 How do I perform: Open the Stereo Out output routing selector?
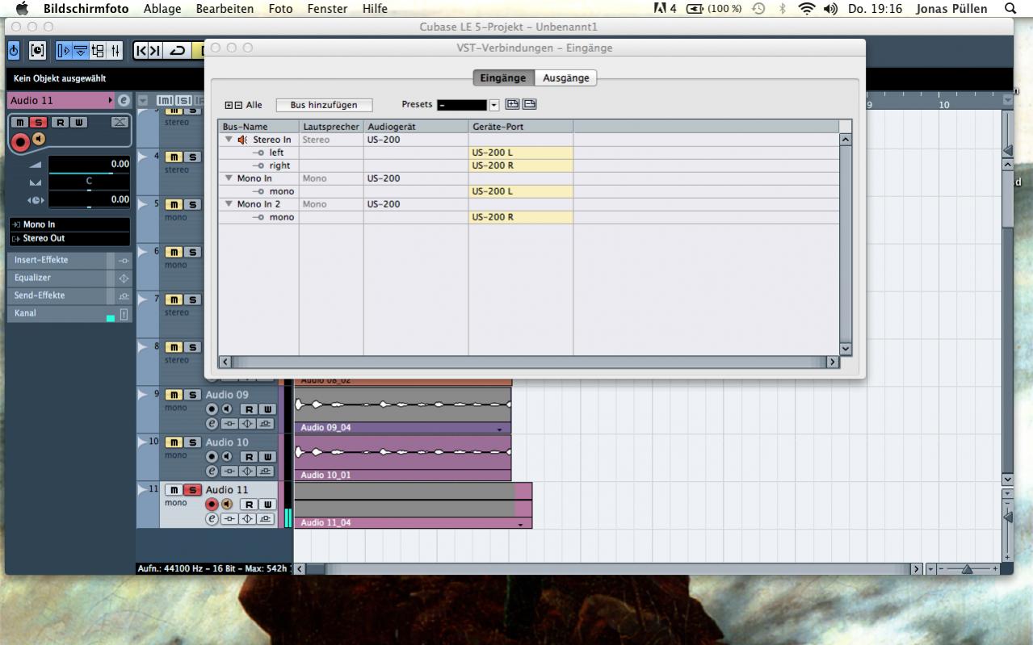pyautogui.click(x=69, y=238)
